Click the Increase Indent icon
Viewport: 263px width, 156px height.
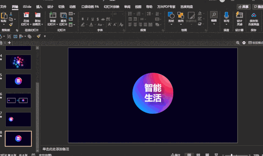tap(135, 19)
